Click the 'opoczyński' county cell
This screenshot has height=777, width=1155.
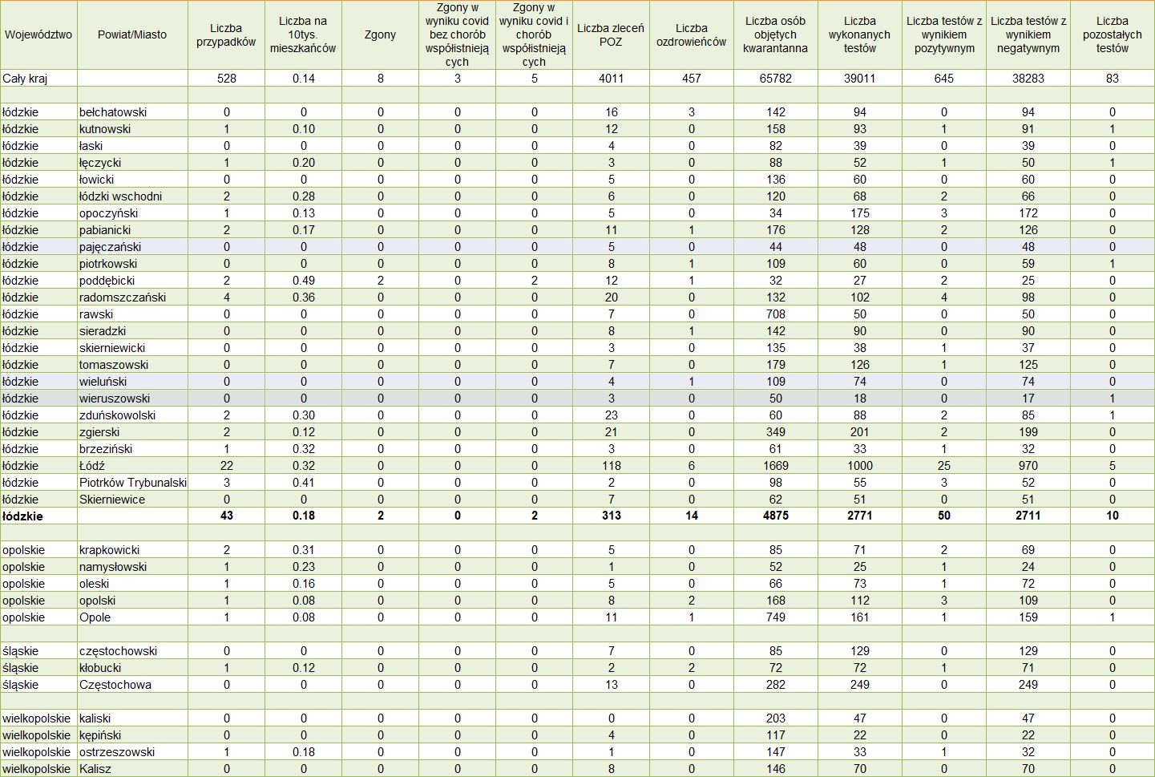point(132,213)
